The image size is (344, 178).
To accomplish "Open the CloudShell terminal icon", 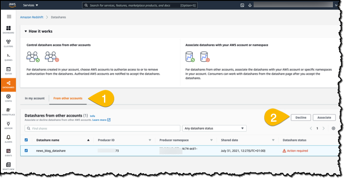I will (x=242, y=5).
